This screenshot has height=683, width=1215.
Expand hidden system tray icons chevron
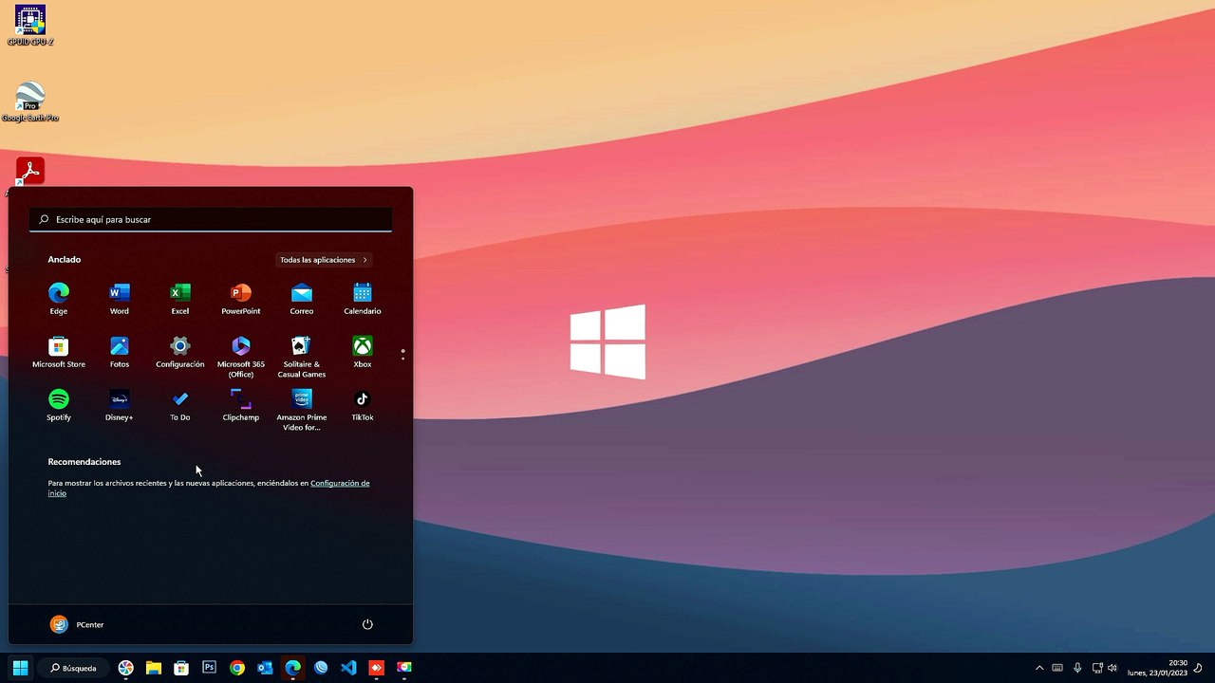[x=1039, y=668]
